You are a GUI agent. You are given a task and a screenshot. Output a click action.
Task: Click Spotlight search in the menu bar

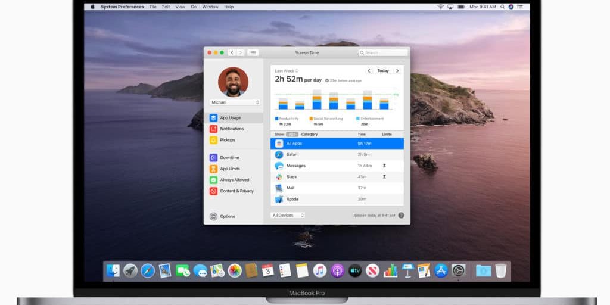503,7
